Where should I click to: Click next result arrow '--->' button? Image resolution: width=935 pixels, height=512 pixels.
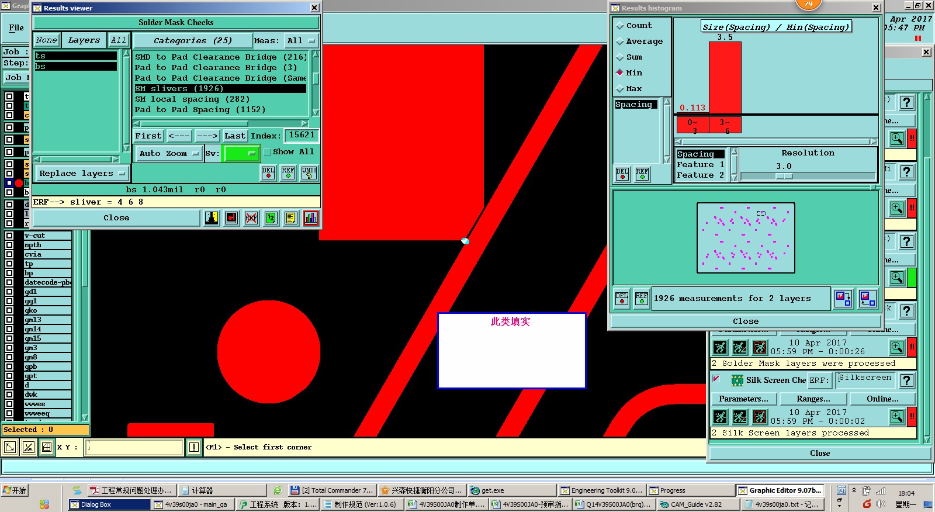click(x=207, y=136)
